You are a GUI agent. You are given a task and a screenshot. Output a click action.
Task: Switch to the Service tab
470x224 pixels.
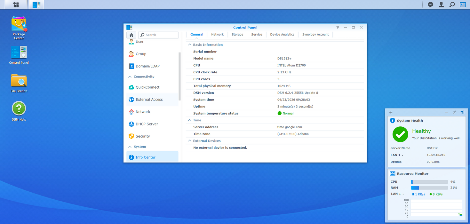[257, 35]
